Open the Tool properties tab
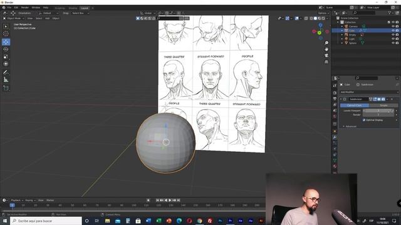This screenshot has width=401, height=225. (335, 86)
